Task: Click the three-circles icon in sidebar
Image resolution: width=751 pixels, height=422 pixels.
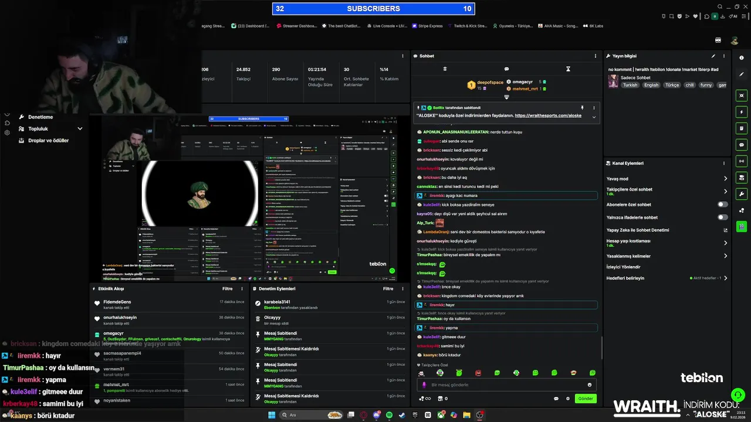Action: click(742, 210)
